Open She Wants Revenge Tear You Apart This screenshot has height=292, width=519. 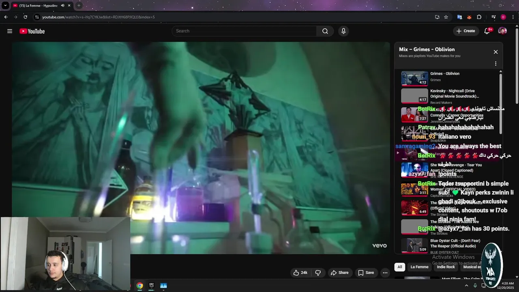click(448, 170)
